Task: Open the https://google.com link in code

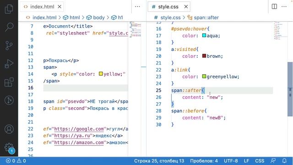Action: point(79,129)
